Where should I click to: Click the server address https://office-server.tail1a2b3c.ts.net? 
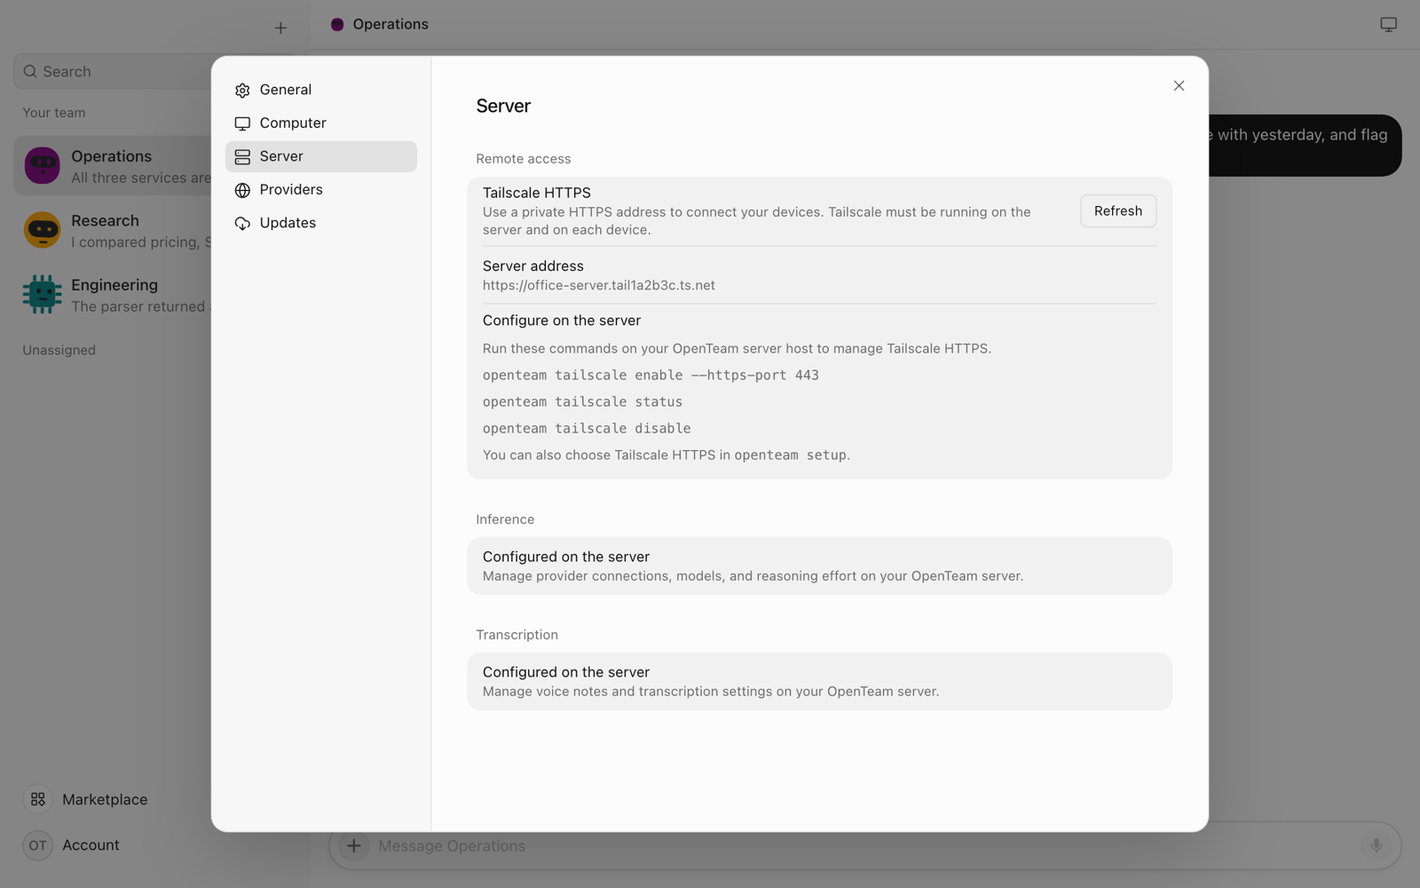click(x=599, y=286)
